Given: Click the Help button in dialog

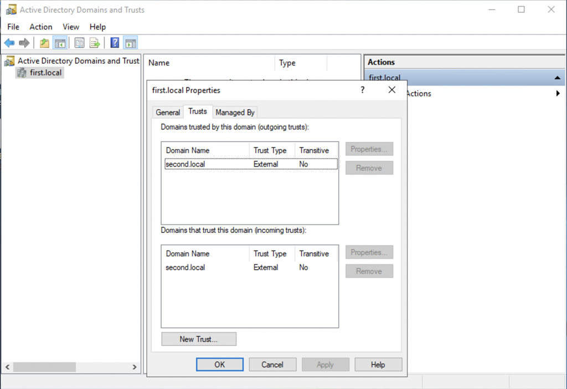Looking at the screenshot, I should 378,365.
